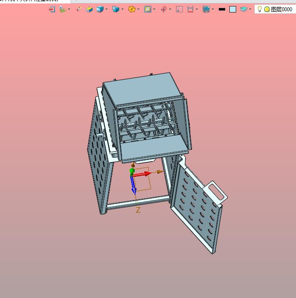Select the eraser/blank entity tool
296x298 pixels.
tap(79, 9)
